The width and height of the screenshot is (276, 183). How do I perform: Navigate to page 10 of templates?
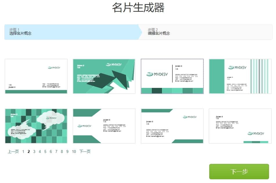pos(74,151)
